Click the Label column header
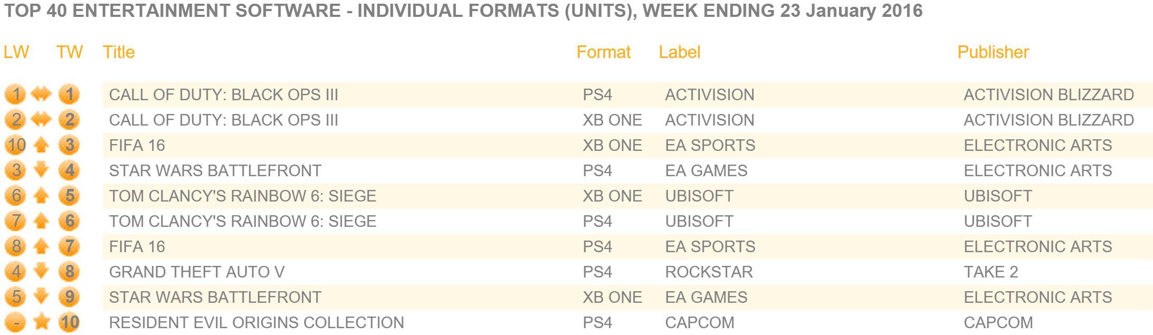Image resolution: width=1153 pixels, height=335 pixels. click(680, 52)
